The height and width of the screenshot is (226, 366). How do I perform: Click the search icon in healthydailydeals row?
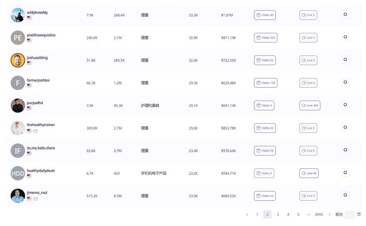tap(345, 173)
